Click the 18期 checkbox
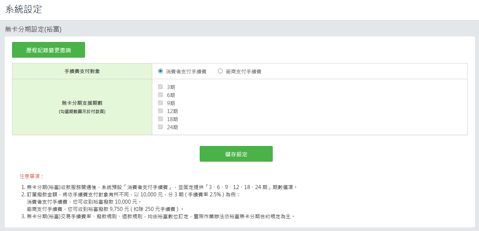Viewport: 479px width, 231px height. coord(160,119)
